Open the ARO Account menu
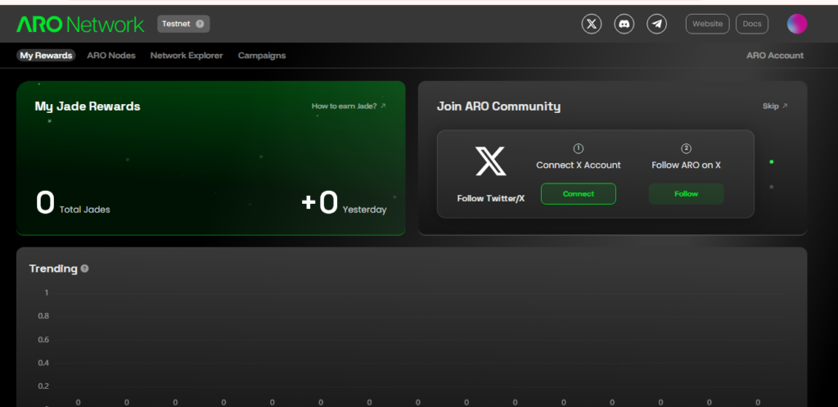 click(x=774, y=56)
